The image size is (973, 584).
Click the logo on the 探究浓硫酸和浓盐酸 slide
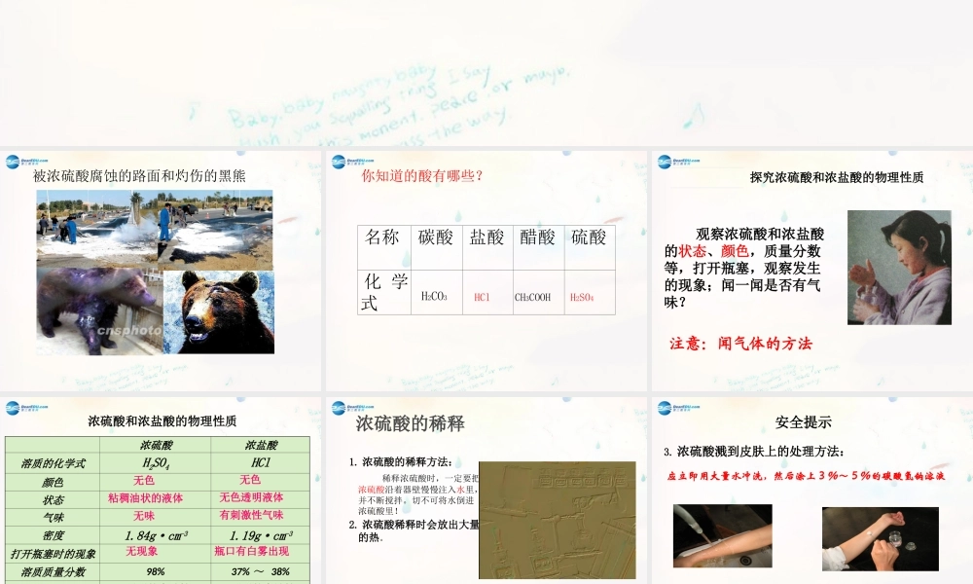click(x=676, y=162)
